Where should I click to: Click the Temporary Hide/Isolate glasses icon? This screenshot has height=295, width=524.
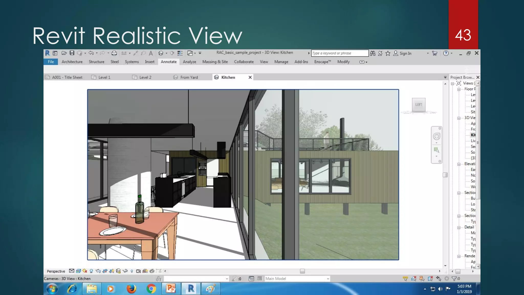coord(125,271)
